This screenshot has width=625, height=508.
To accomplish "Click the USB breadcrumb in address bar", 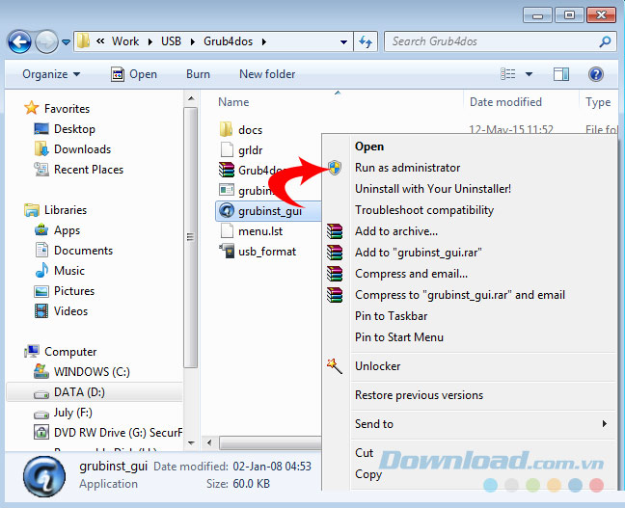I will point(173,41).
